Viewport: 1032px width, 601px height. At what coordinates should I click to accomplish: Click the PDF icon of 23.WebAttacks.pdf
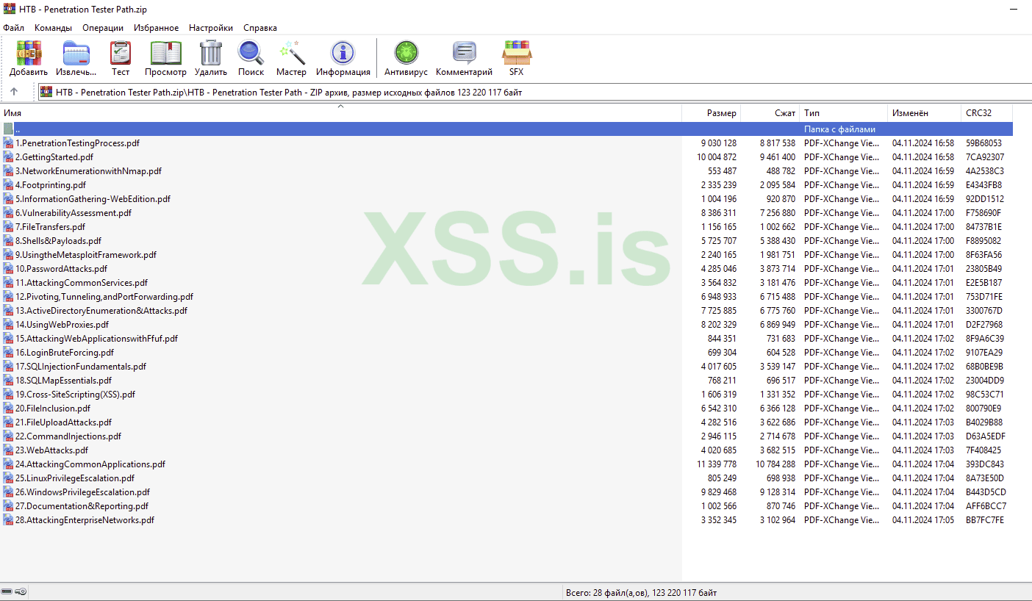pyautogui.click(x=8, y=450)
